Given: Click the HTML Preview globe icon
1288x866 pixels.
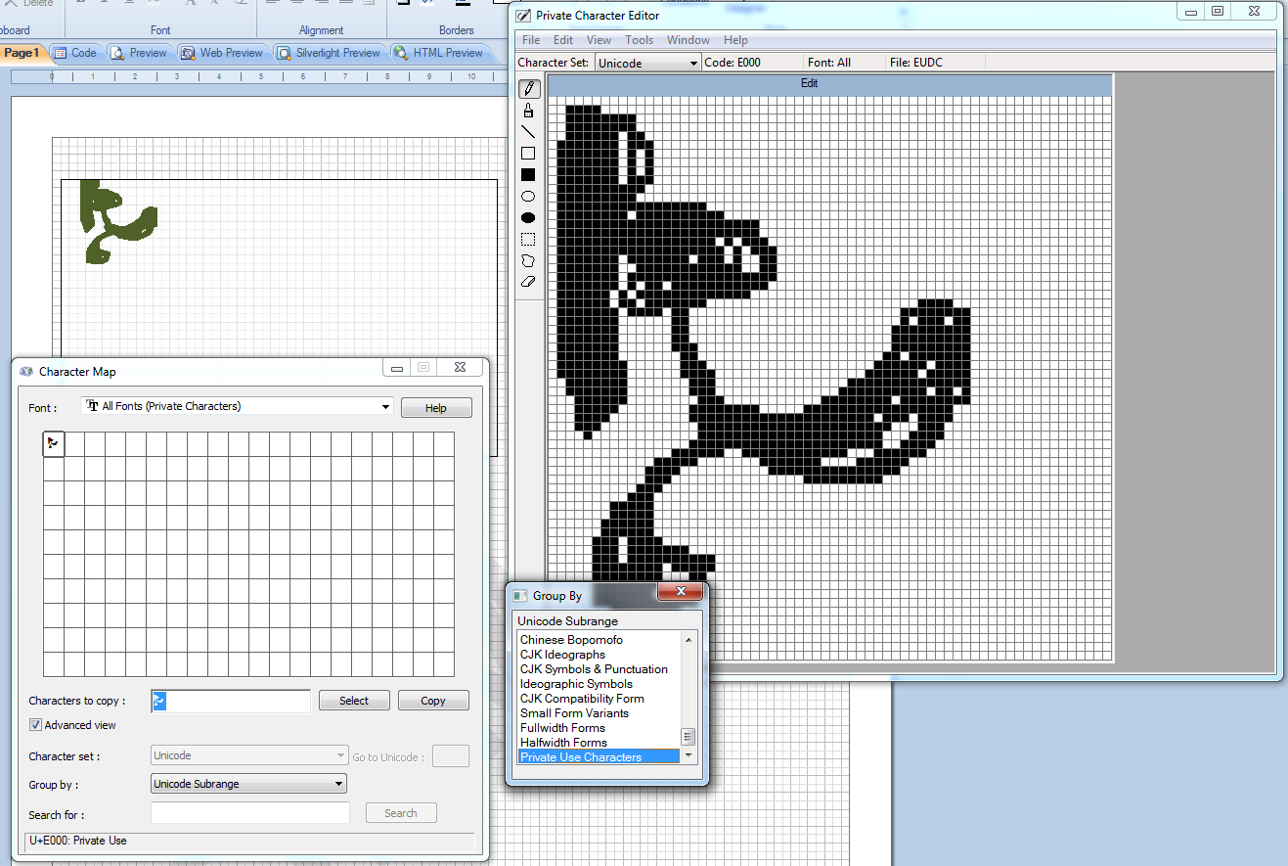Looking at the screenshot, I should click(401, 53).
